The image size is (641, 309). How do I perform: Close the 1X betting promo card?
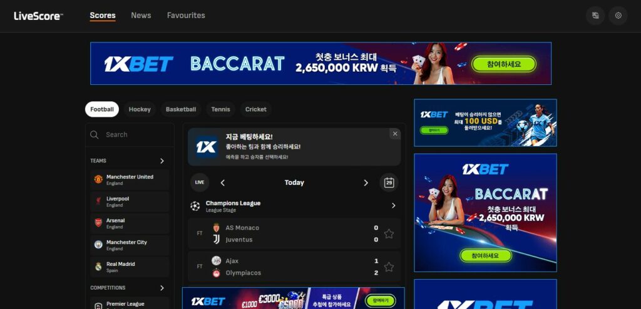394,134
